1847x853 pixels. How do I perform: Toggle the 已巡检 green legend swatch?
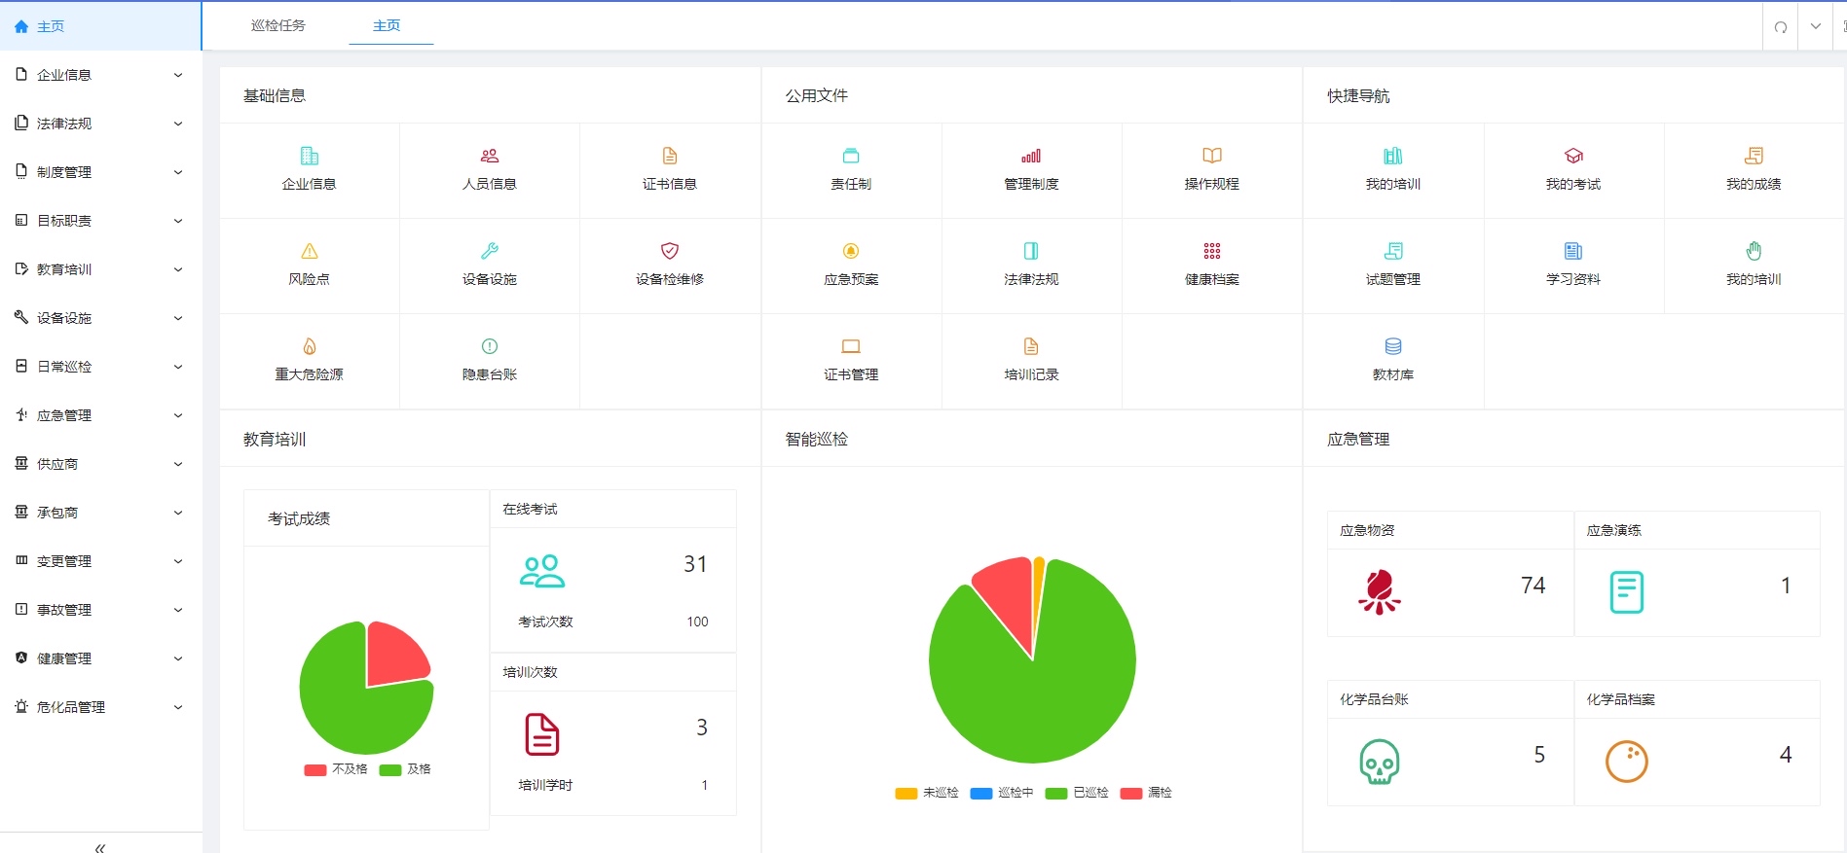(1056, 794)
